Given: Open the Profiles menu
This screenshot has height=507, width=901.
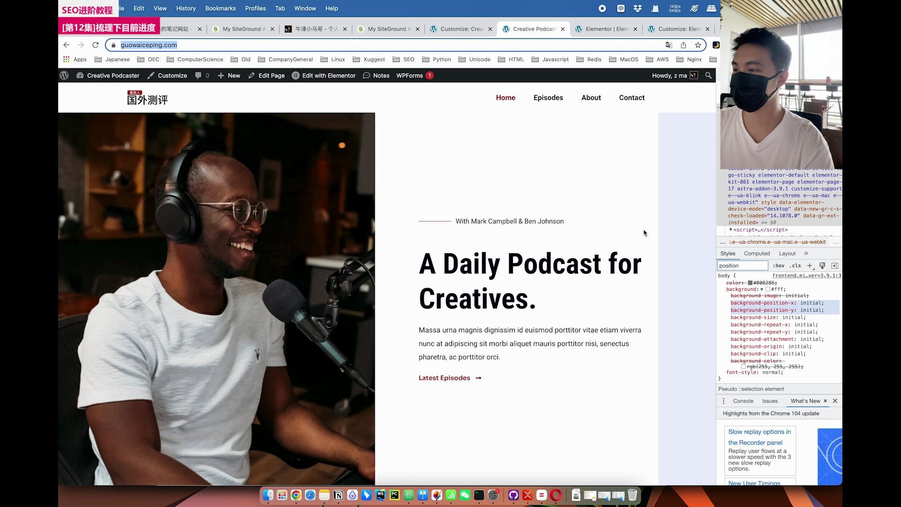Looking at the screenshot, I should point(255,8).
